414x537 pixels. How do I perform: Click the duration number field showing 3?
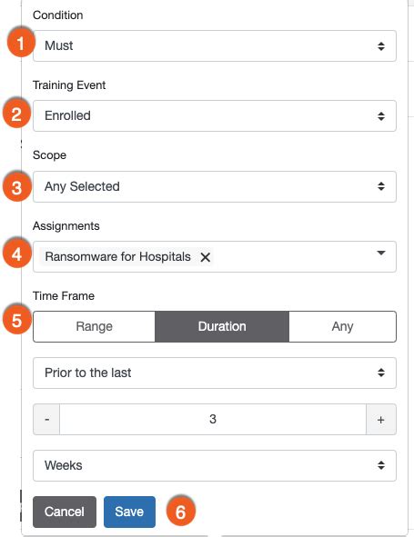click(213, 420)
